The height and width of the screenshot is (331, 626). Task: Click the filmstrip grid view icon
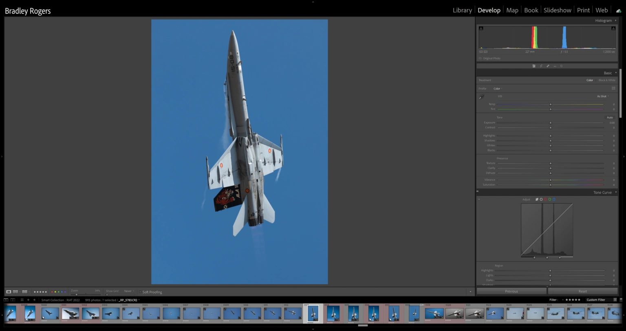click(22, 300)
